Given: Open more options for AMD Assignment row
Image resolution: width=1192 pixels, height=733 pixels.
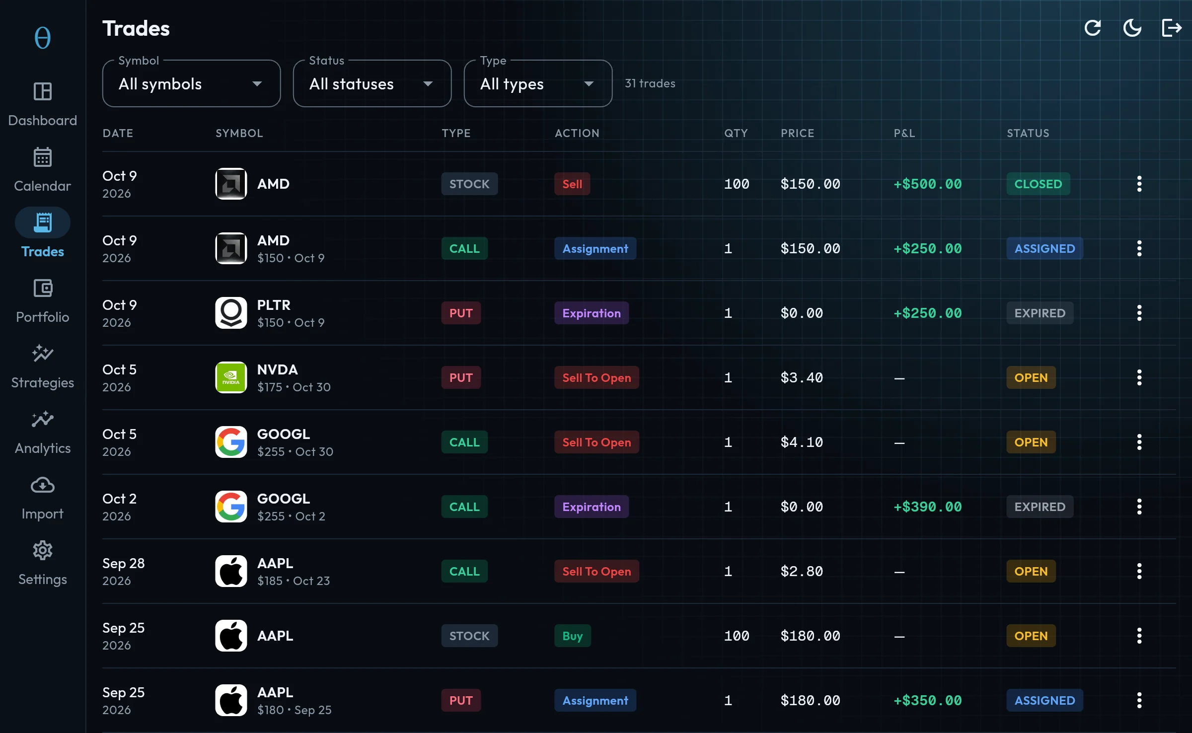Looking at the screenshot, I should point(1139,248).
